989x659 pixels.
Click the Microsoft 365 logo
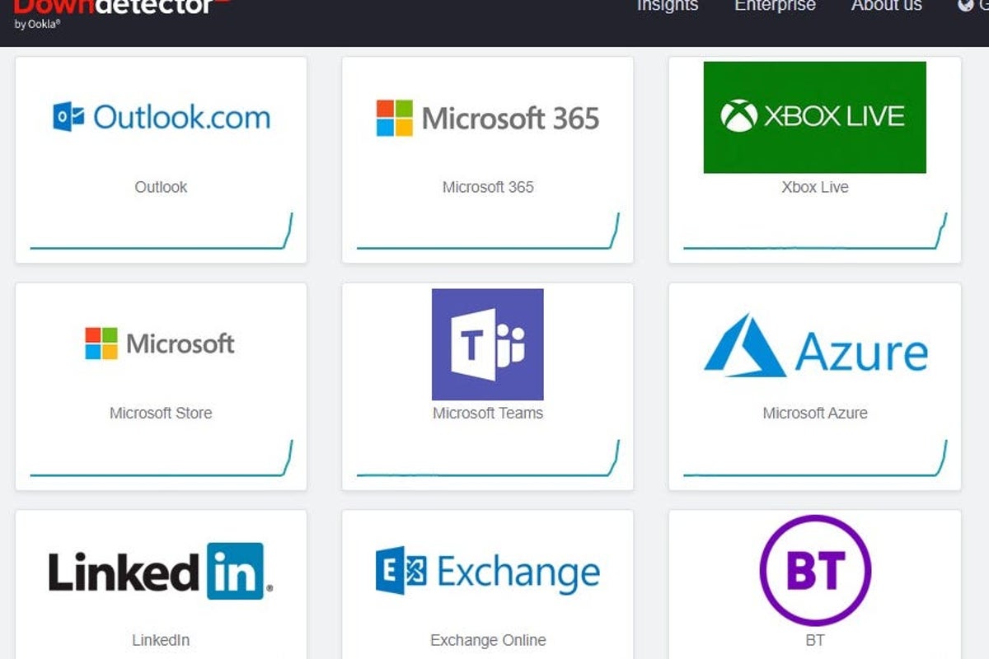pyautogui.click(x=488, y=118)
